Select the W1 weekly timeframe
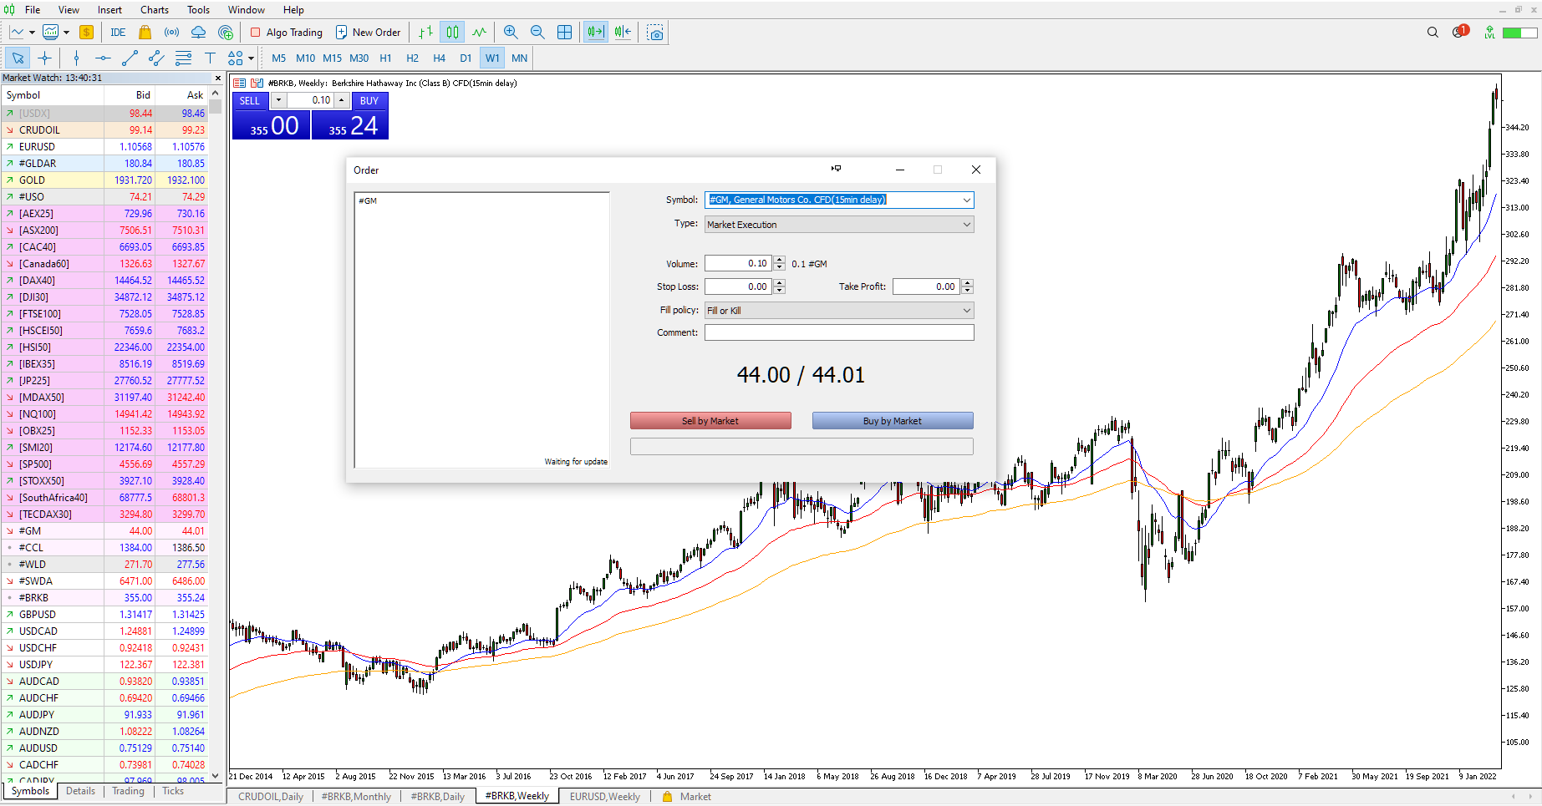 point(492,58)
